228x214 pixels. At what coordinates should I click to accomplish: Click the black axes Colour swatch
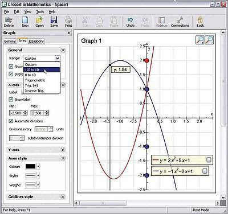click(30, 167)
